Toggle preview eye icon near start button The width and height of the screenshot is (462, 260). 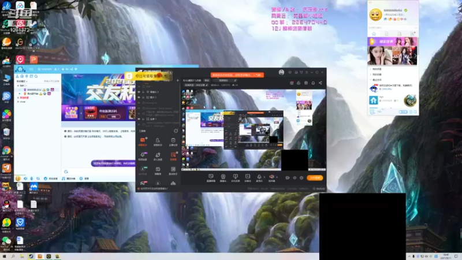(295, 178)
